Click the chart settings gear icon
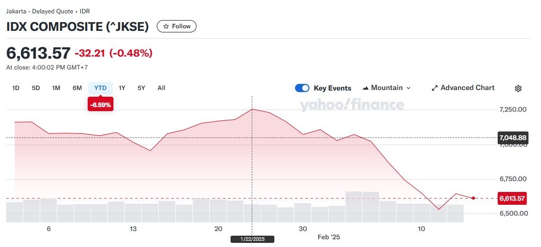 point(518,89)
